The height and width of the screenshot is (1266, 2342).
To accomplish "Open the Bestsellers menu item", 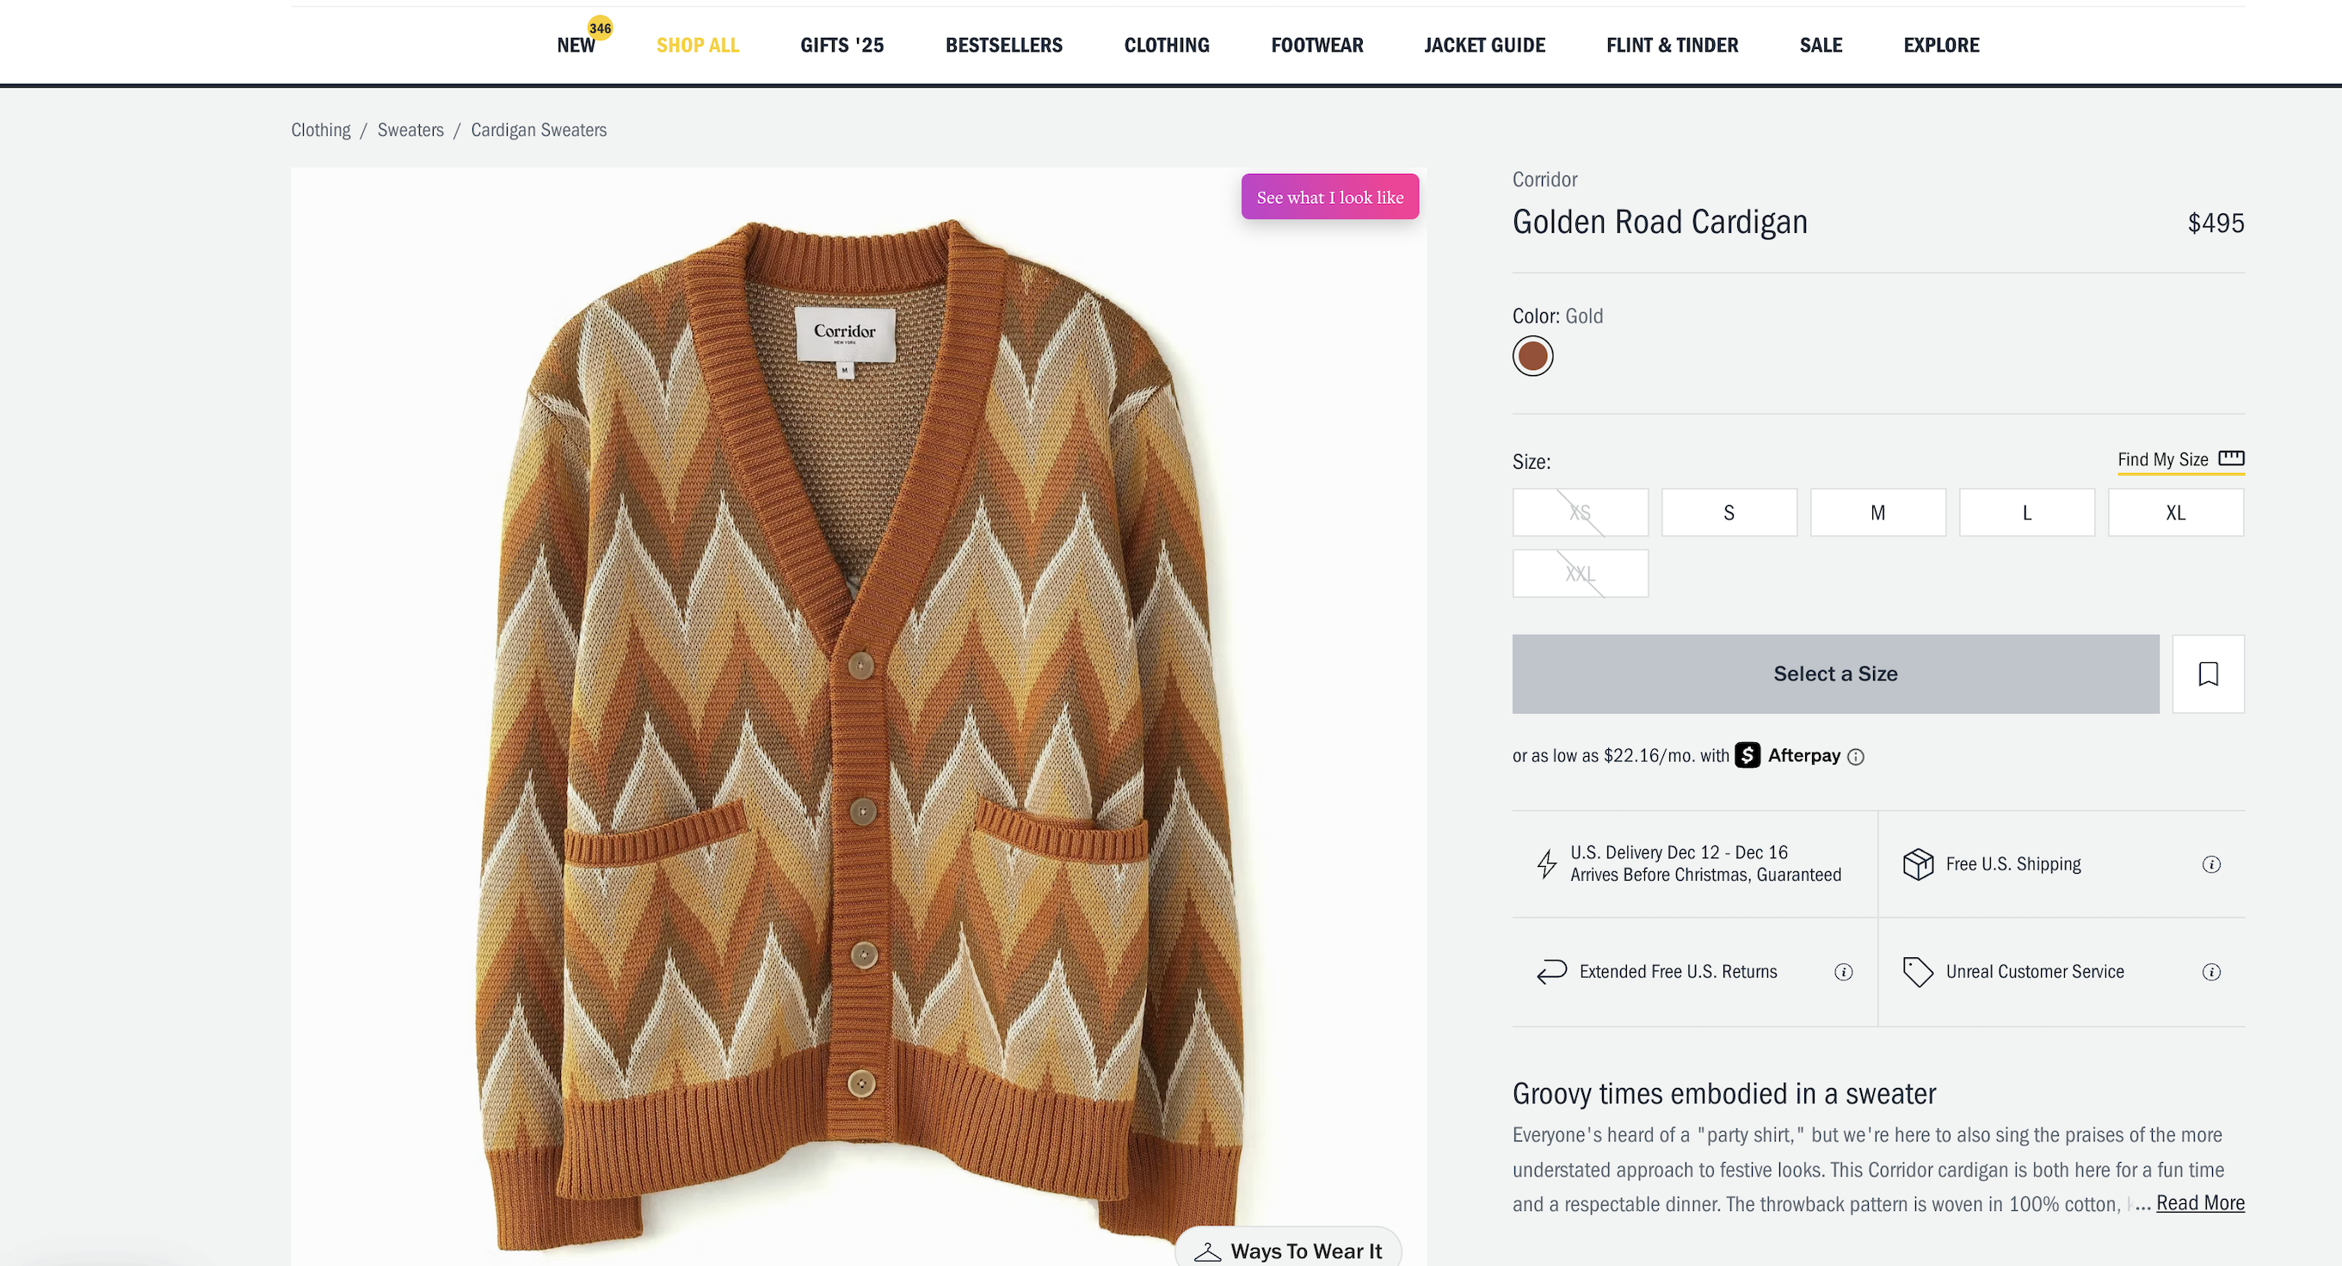I will (x=1004, y=46).
